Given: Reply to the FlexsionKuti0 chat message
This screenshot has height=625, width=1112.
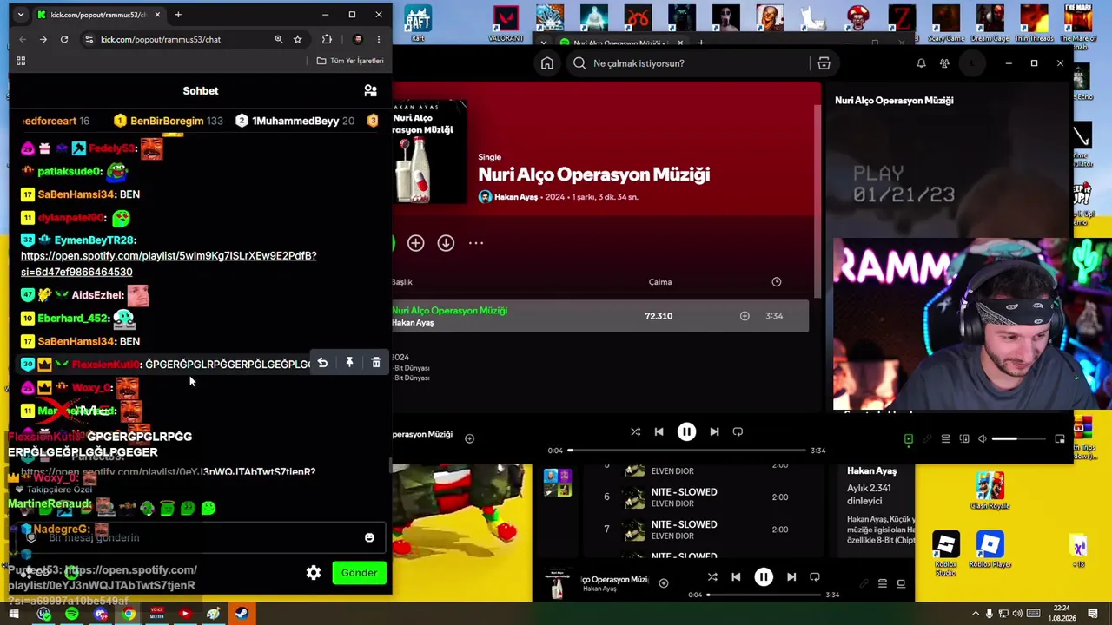Looking at the screenshot, I should pyautogui.click(x=322, y=363).
